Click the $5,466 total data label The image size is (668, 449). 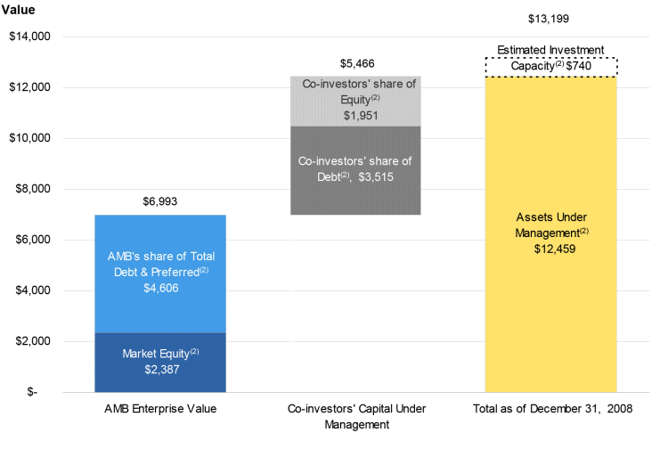(x=355, y=64)
